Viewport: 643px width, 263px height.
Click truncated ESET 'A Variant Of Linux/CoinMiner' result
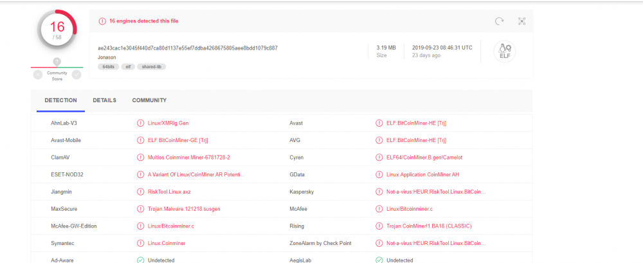point(196,175)
